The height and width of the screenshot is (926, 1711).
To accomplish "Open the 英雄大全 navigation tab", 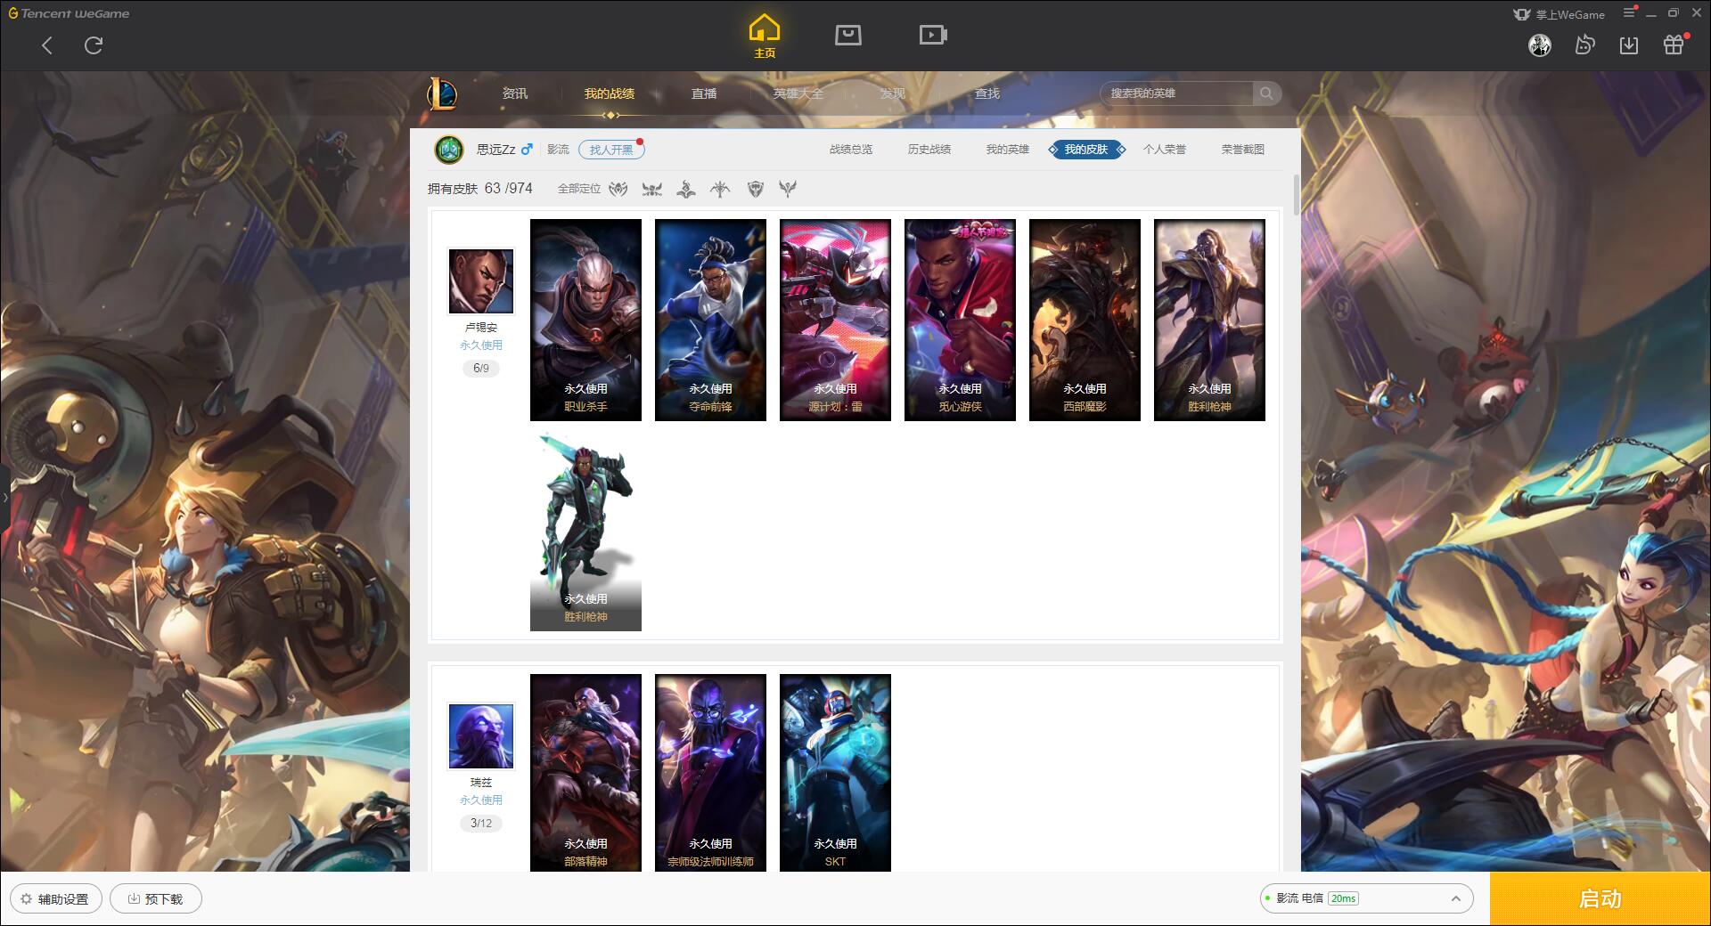I will click(798, 93).
